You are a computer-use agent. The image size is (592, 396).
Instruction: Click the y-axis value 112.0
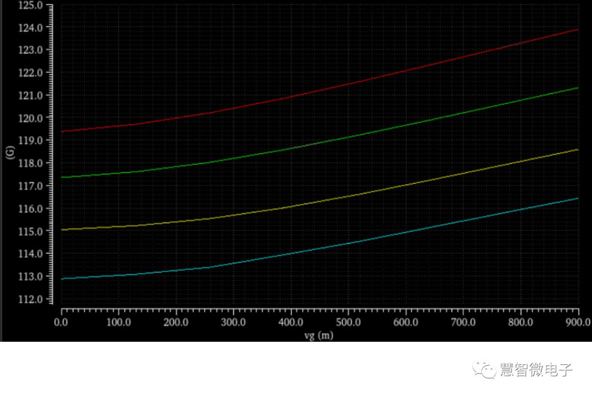(x=31, y=299)
